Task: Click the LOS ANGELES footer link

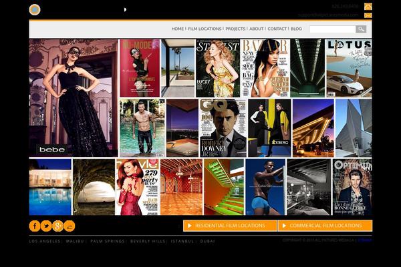Action: tap(45, 241)
